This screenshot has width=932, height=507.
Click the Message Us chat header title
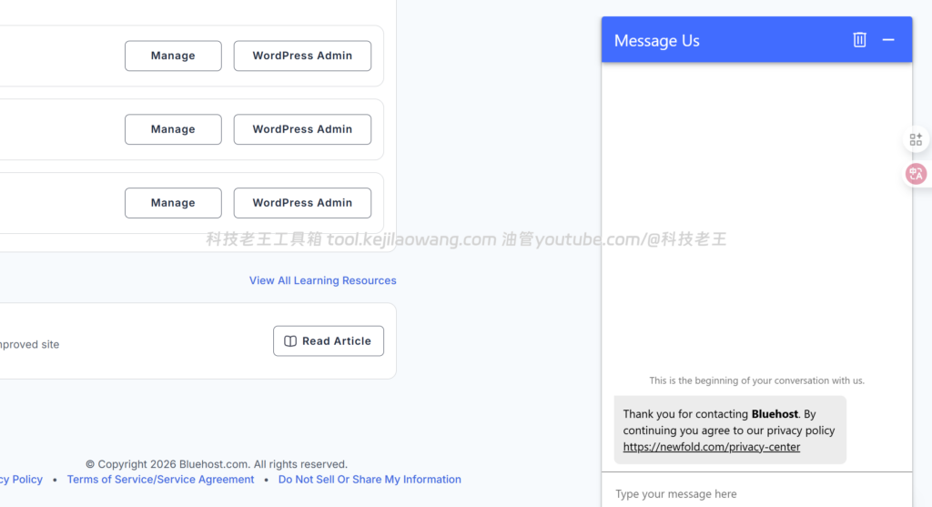tap(657, 40)
